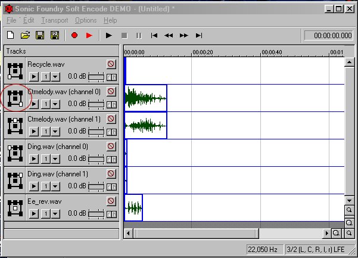Click the Ctmelody.wav (channel 0) waveform clip
Image resolution: width=358 pixels, height=258 pixels.
[x=145, y=98]
